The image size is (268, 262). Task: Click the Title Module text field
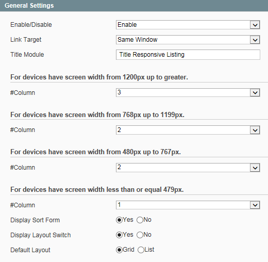(188, 55)
